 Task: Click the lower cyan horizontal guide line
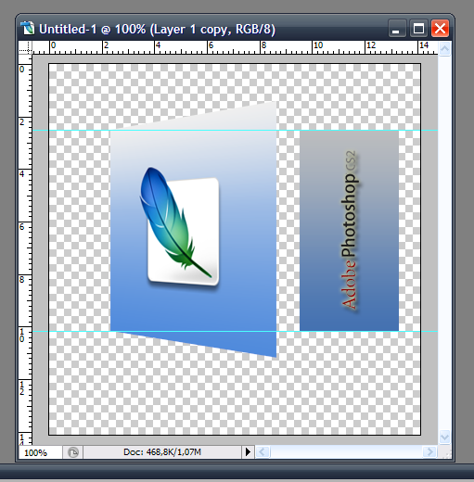[235, 331]
